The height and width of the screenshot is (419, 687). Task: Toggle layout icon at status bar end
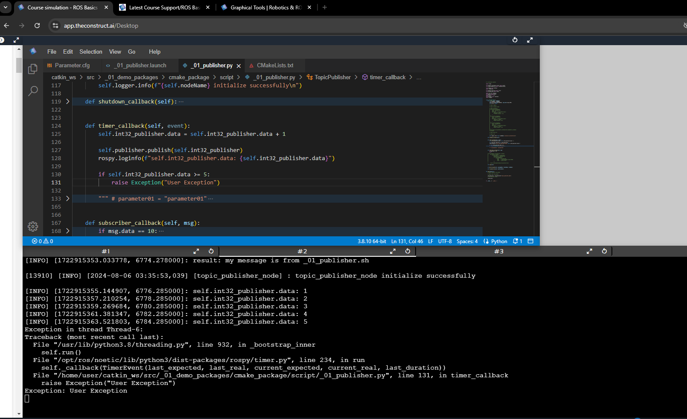[530, 241]
